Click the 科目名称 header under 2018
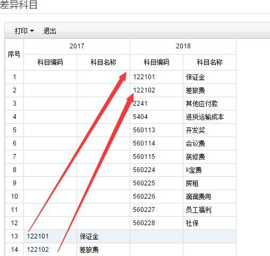 pyautogui.click(x=209, y=62)
